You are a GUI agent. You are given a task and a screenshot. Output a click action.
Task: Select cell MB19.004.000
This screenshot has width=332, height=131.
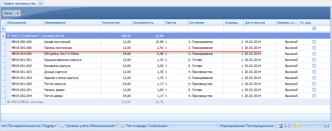click(27, 54)
